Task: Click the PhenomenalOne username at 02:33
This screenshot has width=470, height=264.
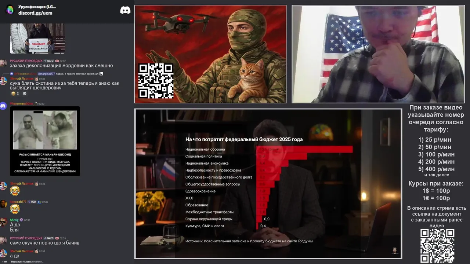Action: [21, 104]
